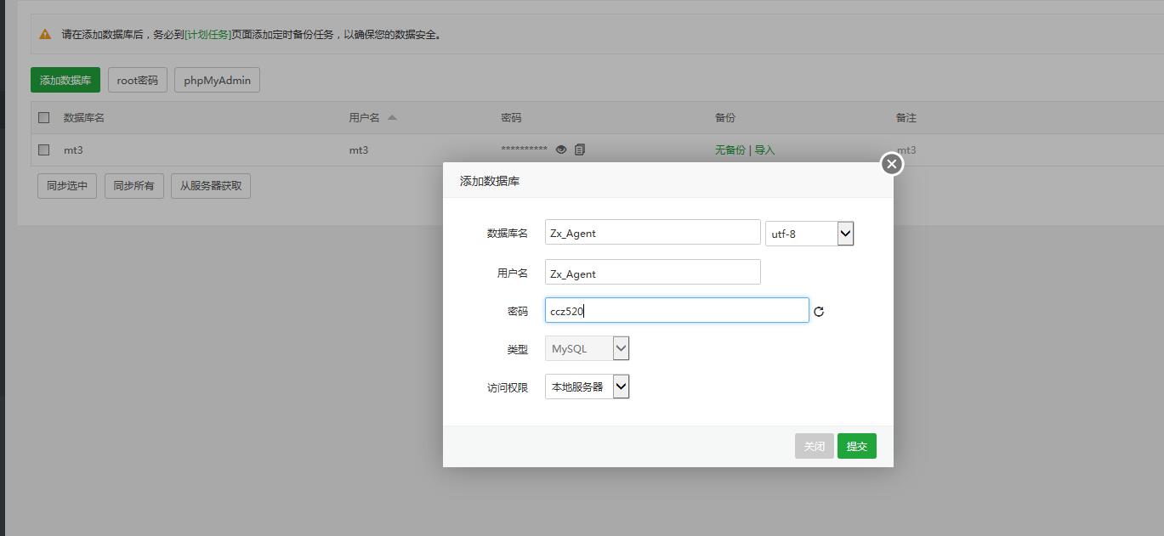The height and width of the screenshot is (536, 1164).
Task: Click the import backup link
Action: [764, 150]
